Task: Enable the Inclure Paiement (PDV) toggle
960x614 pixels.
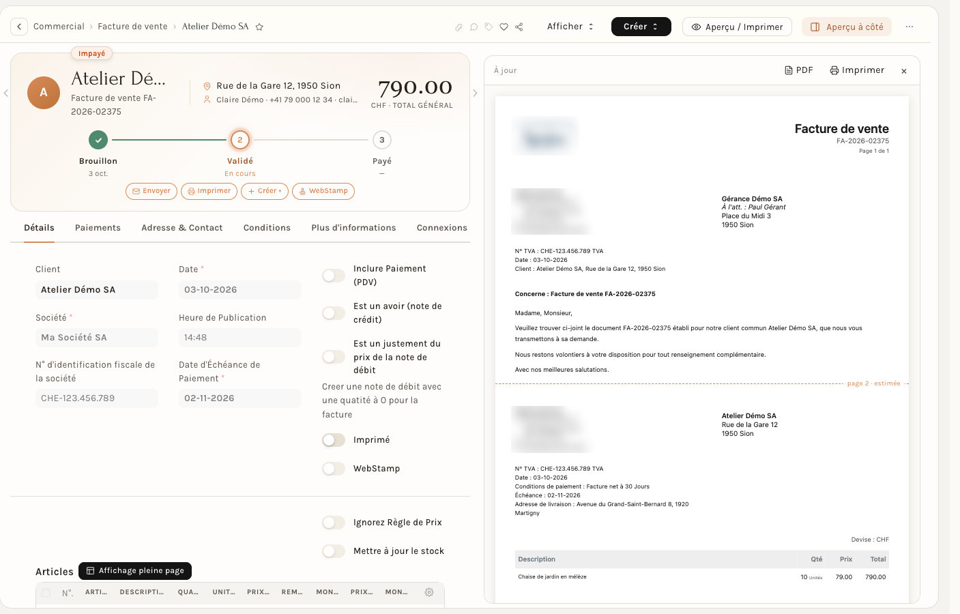Action: point(334,276)
